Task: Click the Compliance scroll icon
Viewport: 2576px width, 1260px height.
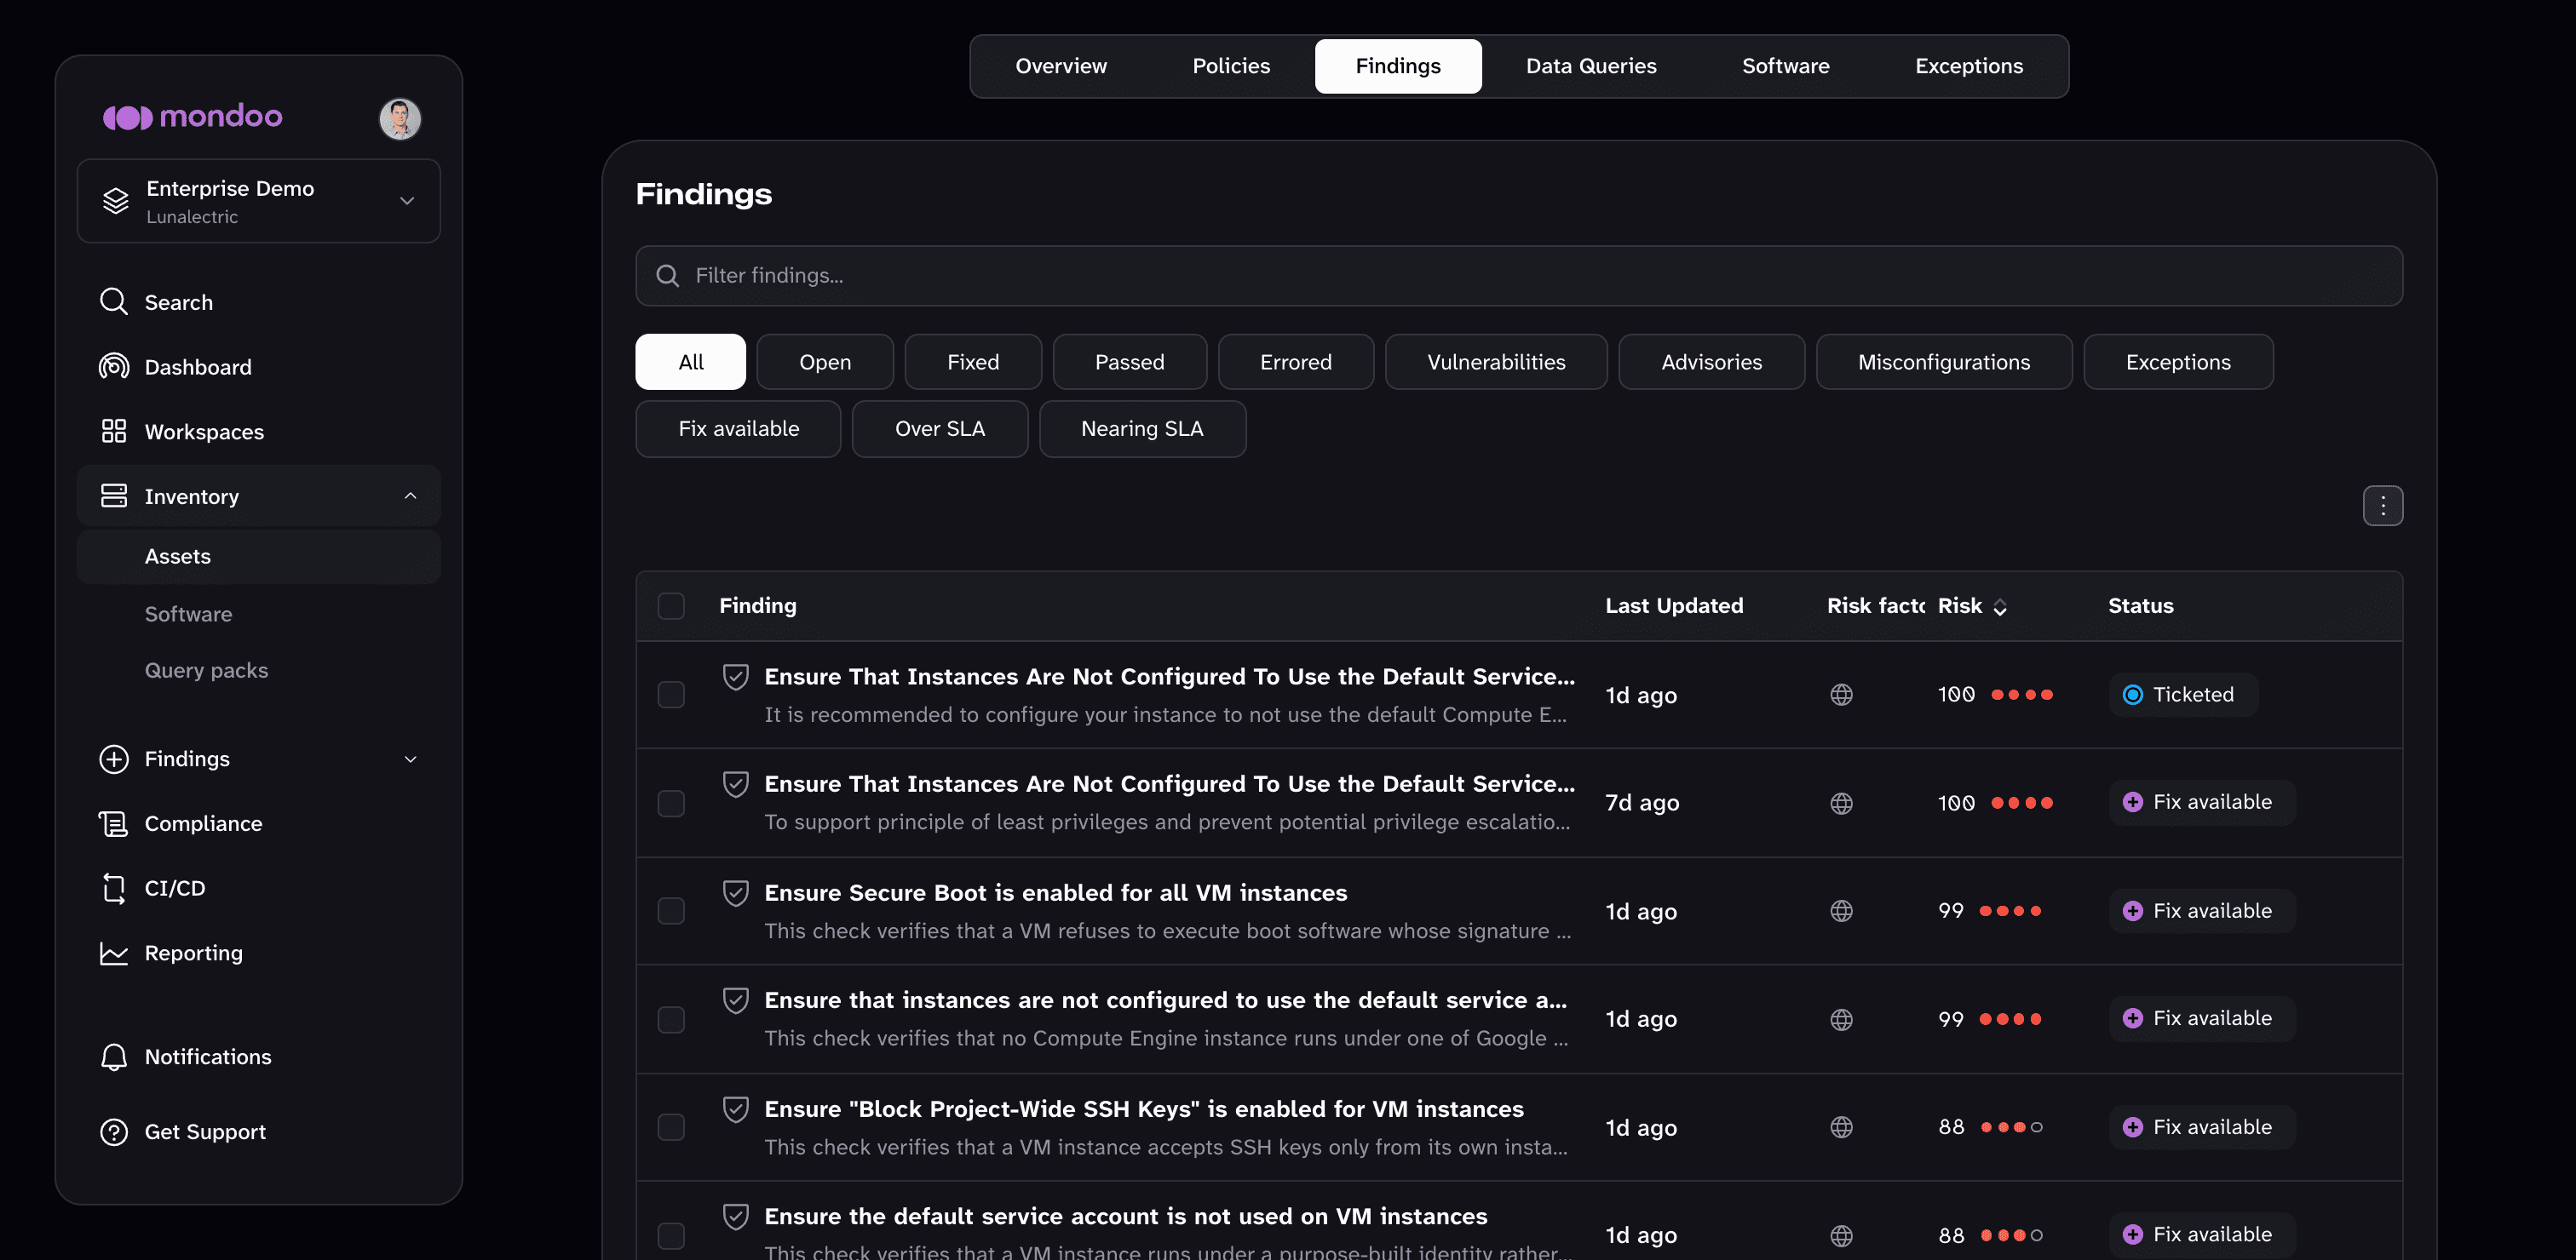Action: tap(114, 823)
